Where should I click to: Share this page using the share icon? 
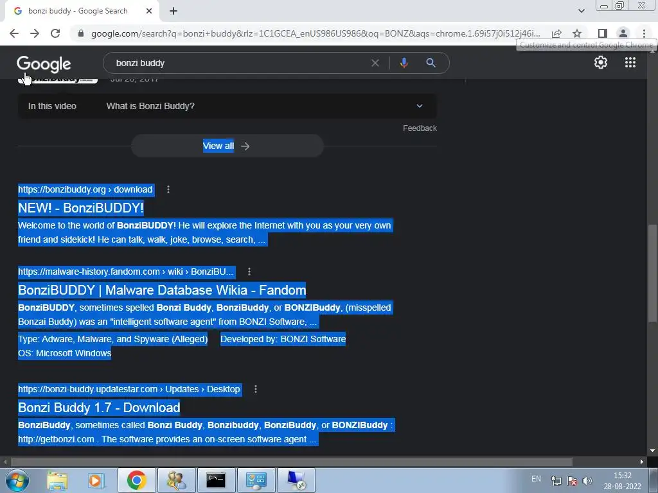pyautogui.click(x=556, y=33)
